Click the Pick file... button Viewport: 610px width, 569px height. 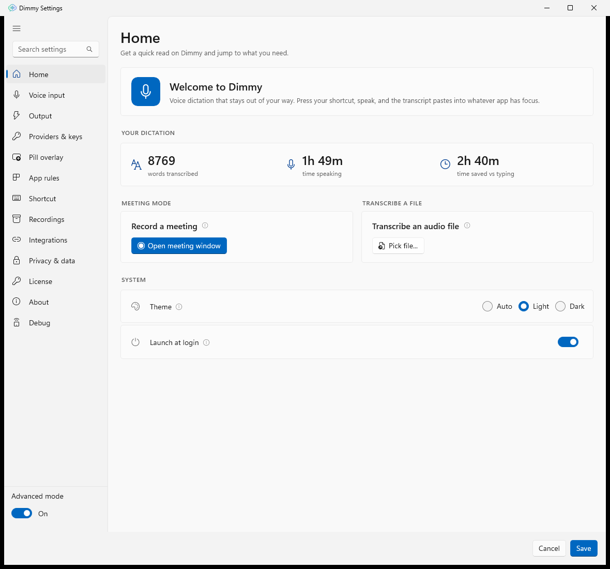click(x=398, y=246)
